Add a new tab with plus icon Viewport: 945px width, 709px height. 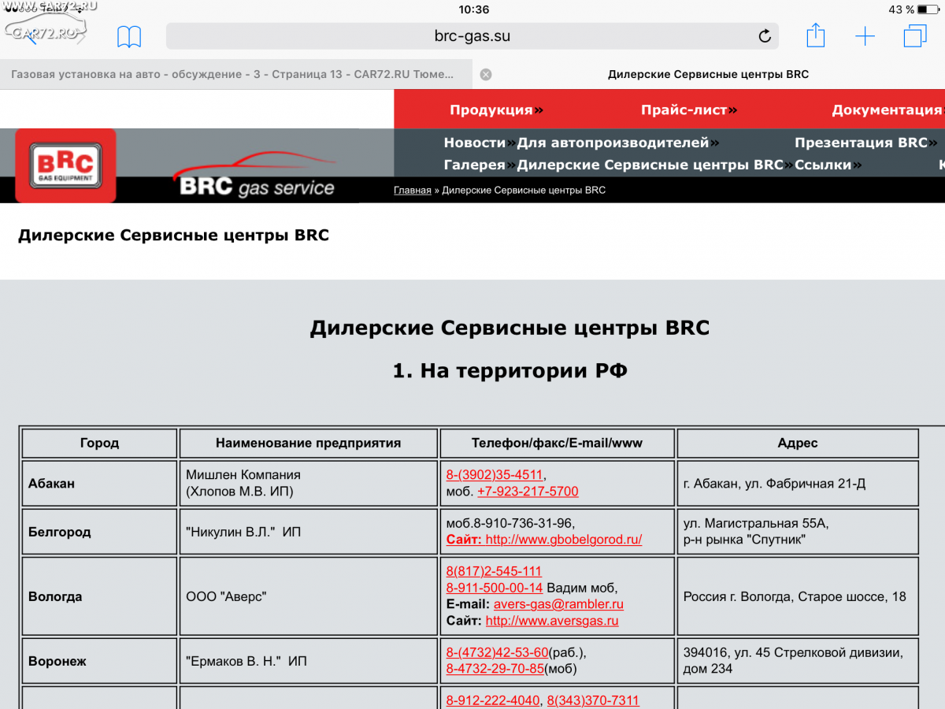(865, 36)
